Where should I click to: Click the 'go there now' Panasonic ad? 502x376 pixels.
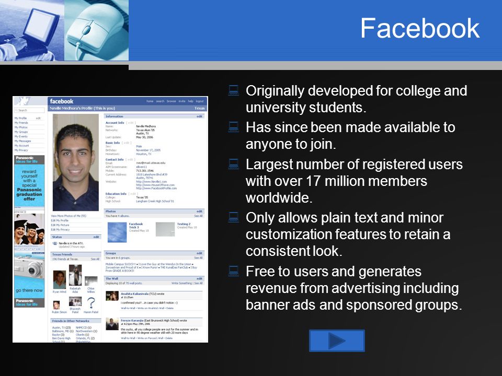point(29,280)
